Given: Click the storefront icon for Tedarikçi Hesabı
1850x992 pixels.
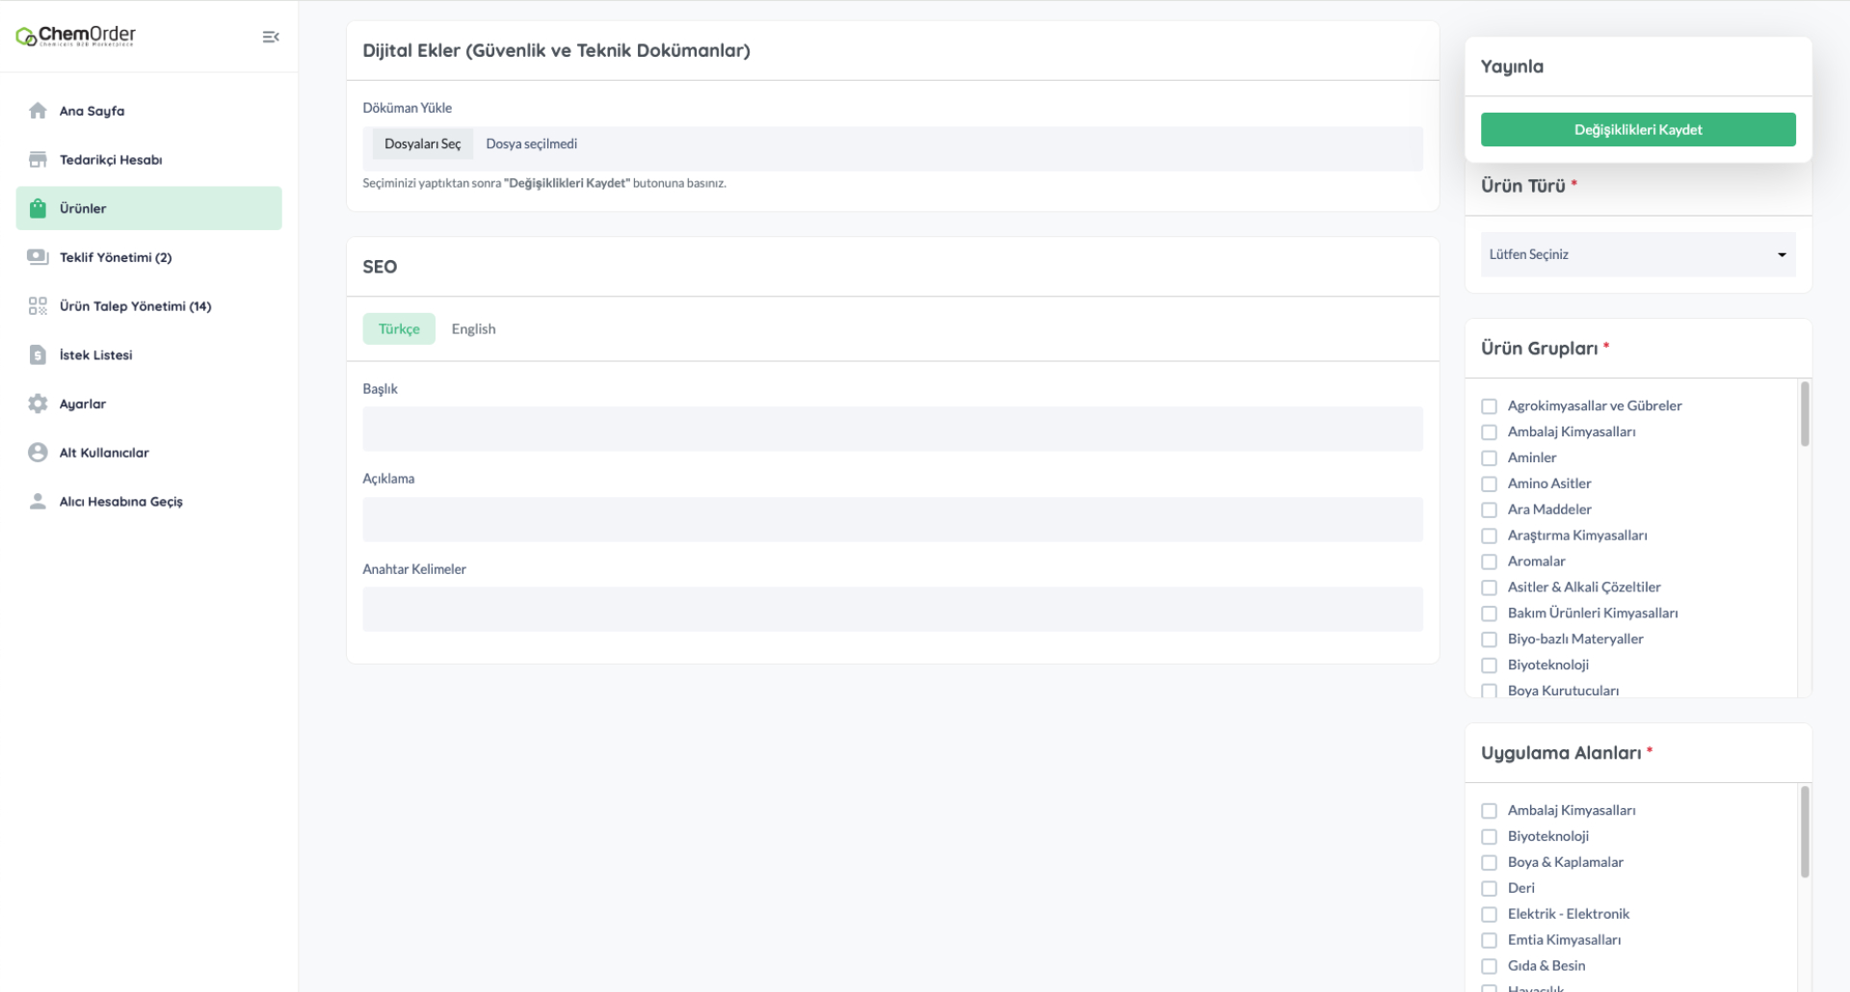Looking at the screenshot, I should pyautogui.click(x=38, y=160).
